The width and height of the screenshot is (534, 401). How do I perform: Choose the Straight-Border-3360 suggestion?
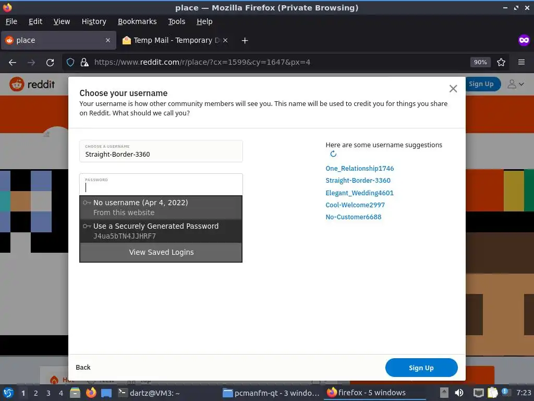(358, 180)
